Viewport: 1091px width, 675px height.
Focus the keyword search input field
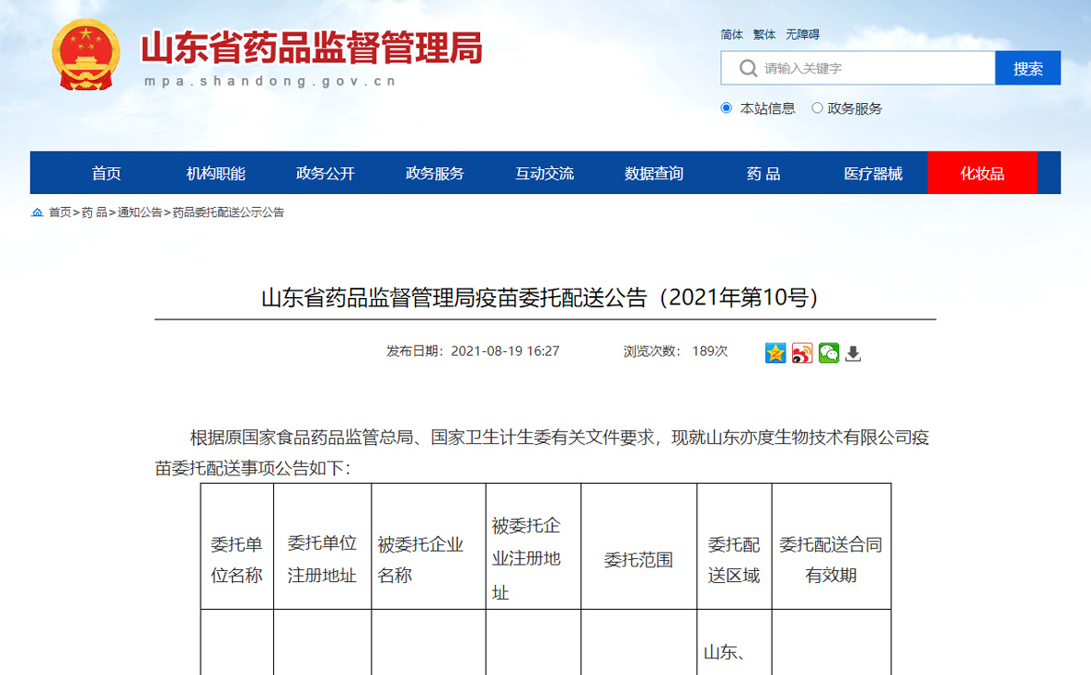874,68
